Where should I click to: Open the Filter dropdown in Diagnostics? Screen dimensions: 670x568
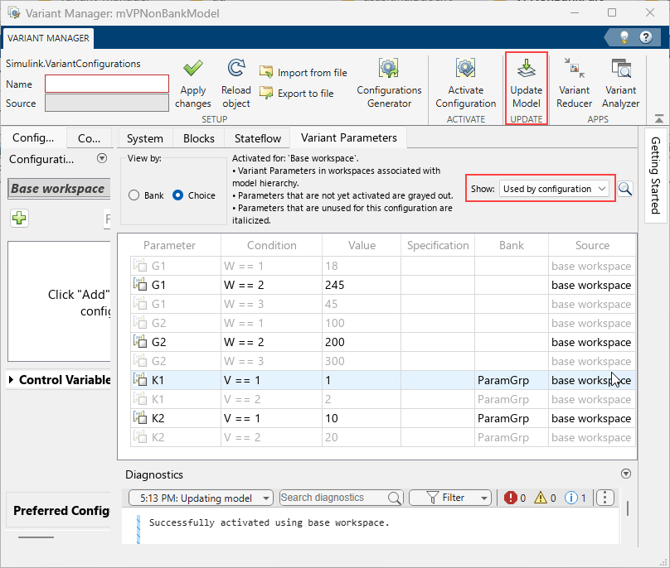tap(450, 498)
